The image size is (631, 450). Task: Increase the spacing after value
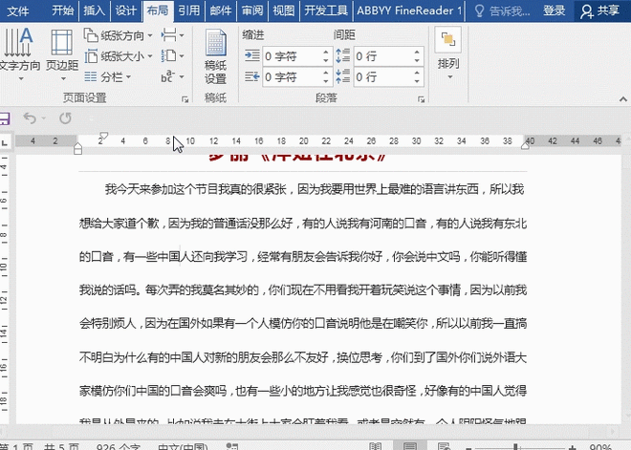(x=417, y=72)
